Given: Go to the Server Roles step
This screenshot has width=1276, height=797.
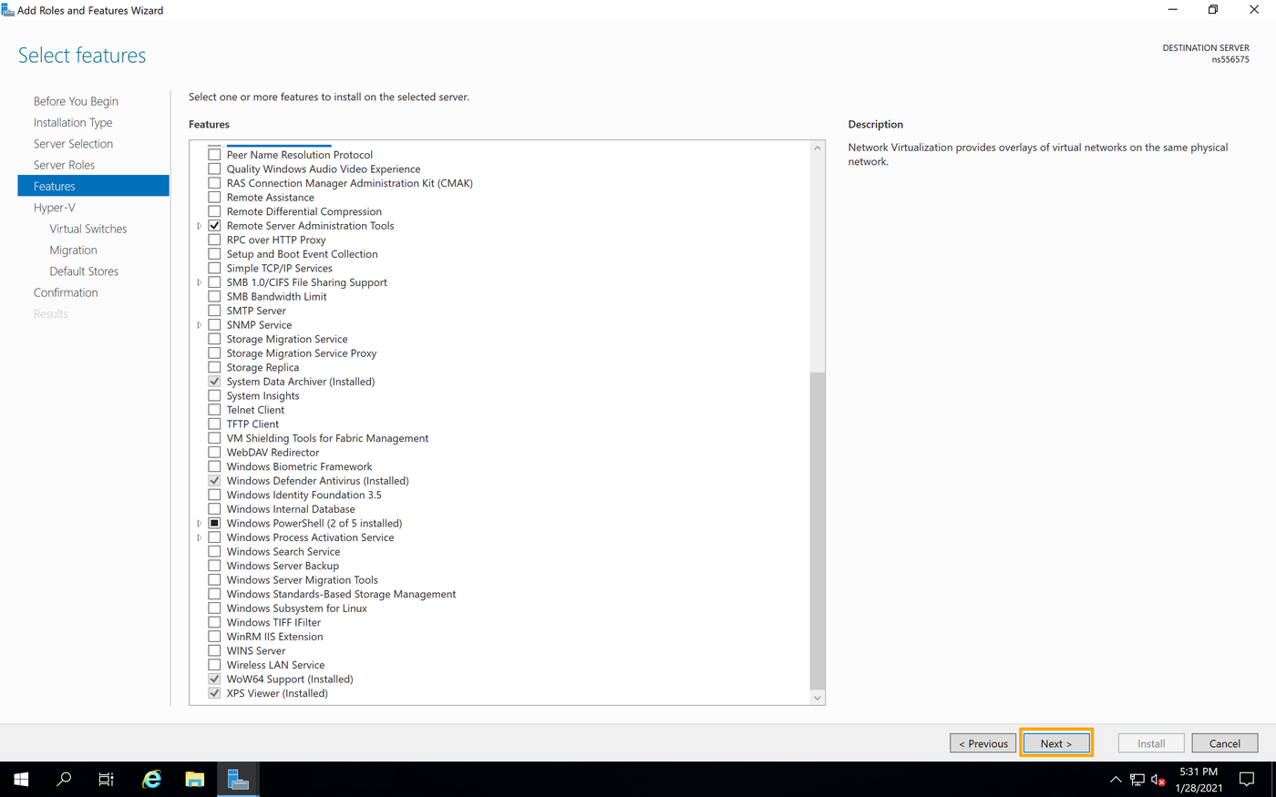Looking at the screenshot, I should (64, 164).
